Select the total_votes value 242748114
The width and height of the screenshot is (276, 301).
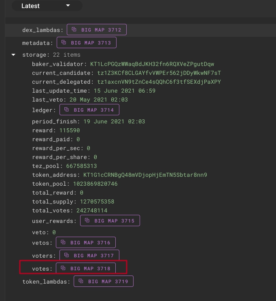pyautogui.click(x=92, y=211)
